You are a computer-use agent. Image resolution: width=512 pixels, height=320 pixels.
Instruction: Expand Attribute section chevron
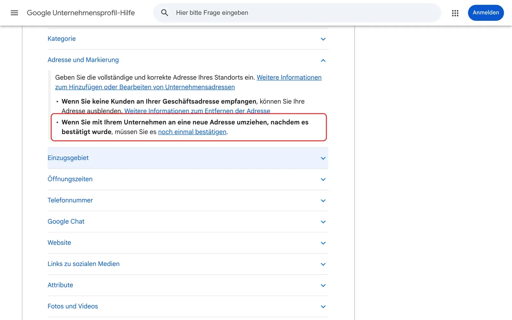[323, 285]
